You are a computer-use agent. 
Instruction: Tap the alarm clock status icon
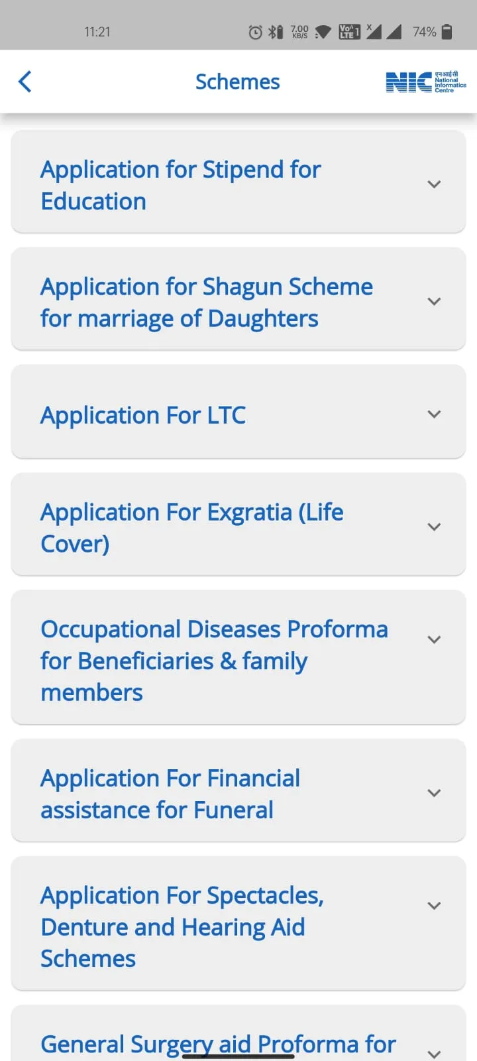coord(255,32)
